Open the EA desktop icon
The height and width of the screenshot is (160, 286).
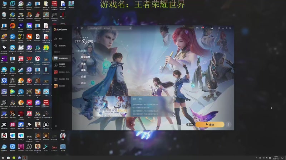coord(13,27)
